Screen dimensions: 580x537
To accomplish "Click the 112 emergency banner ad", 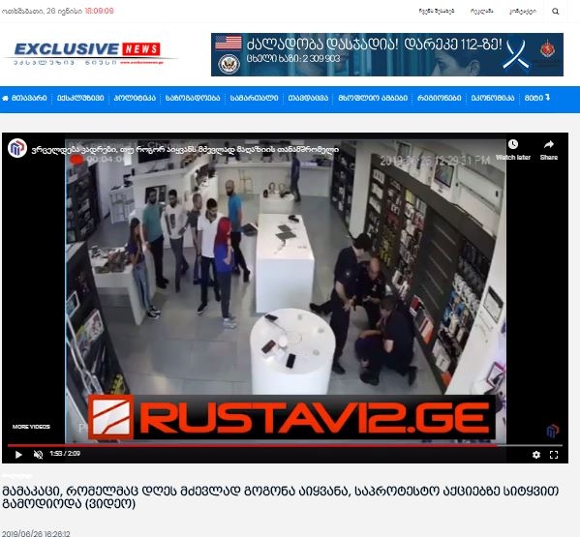I will (x=387, y=55).
